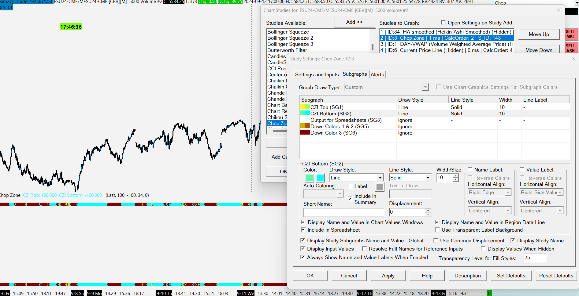
Task: Enable Use Common Displacement checkbox
Action: coord(436,240)
